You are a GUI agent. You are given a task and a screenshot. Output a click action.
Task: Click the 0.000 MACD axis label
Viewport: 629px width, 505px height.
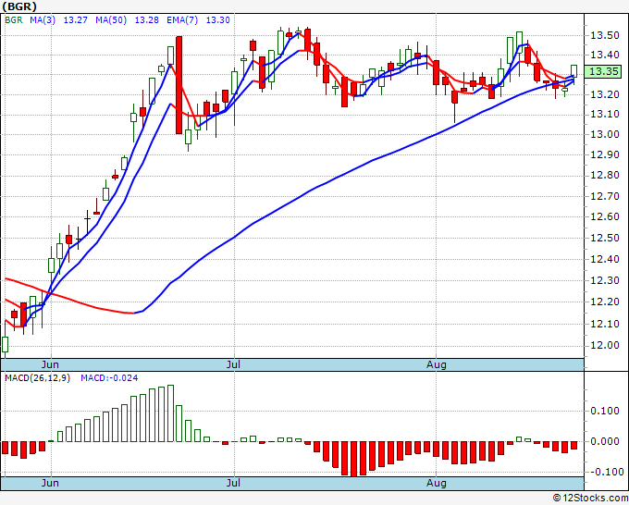click(605, 441)
